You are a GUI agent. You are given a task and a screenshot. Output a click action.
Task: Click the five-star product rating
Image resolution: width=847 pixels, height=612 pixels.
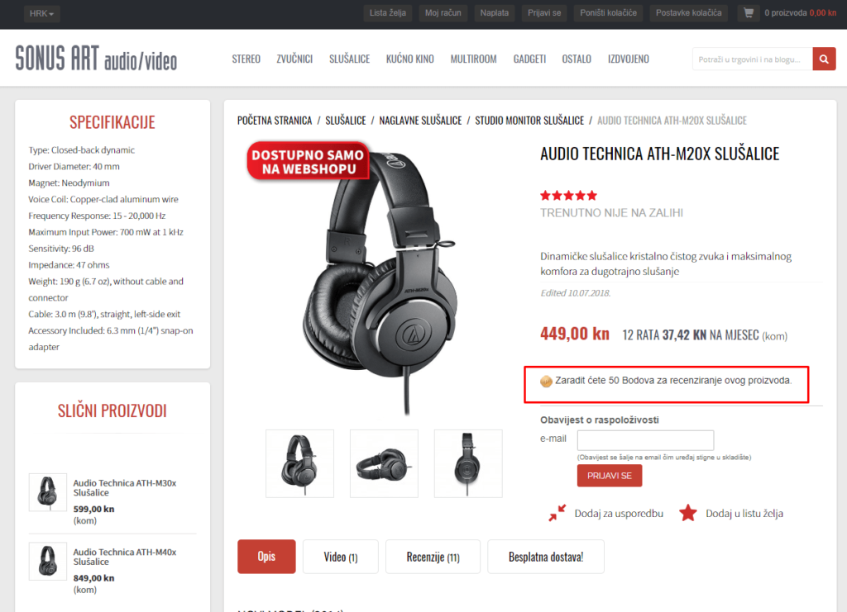pyautogui.click(x=568, y=195)
